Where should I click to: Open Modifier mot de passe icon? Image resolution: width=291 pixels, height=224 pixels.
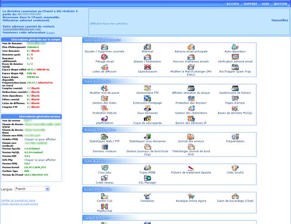[x=105, y=88]
